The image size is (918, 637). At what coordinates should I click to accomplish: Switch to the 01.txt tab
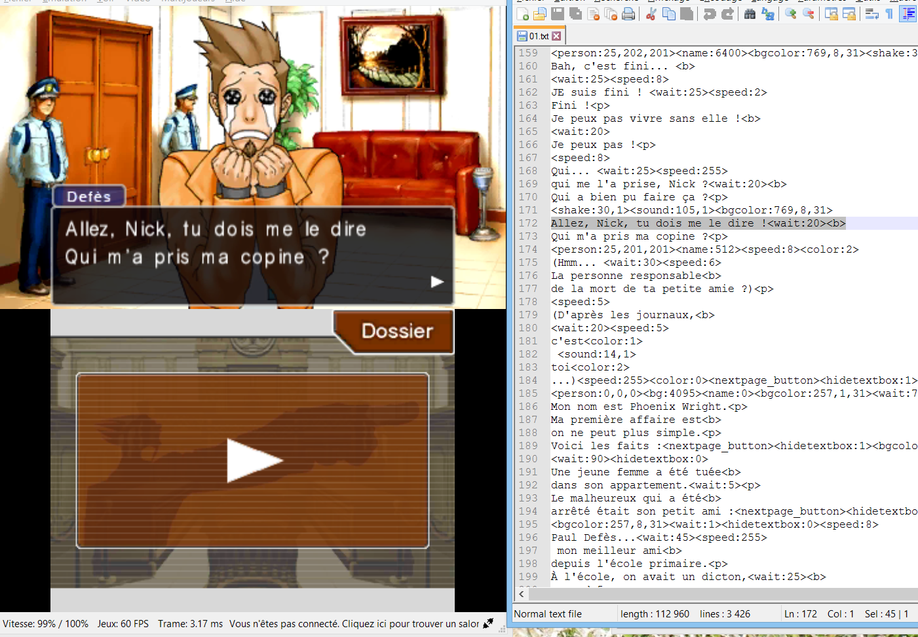point(539,36)
